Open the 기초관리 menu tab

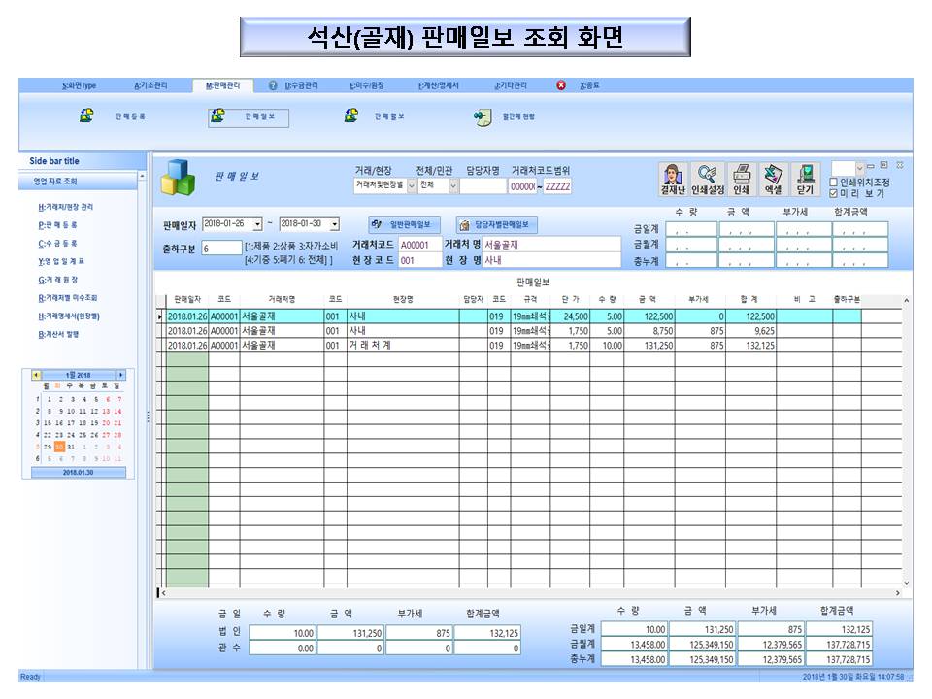click(151, 85)
